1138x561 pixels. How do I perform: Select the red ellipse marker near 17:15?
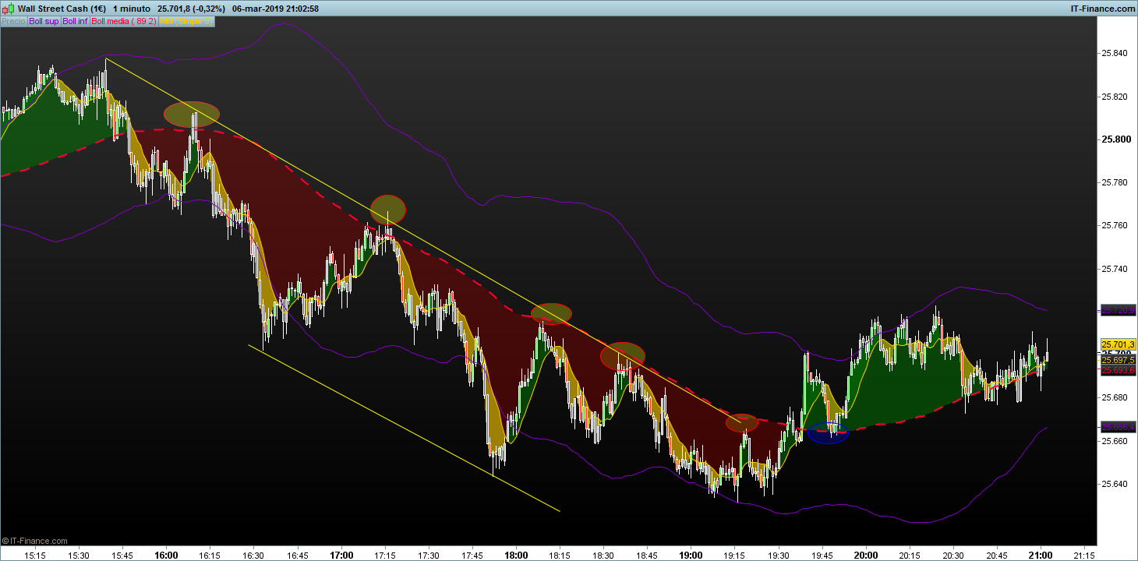[388, 210]
